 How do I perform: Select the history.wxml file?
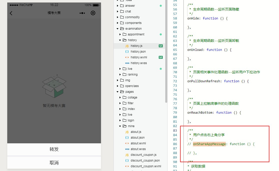click(x=139, y=57)
